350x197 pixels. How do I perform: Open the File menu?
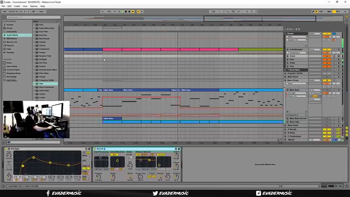coord(3,6)
